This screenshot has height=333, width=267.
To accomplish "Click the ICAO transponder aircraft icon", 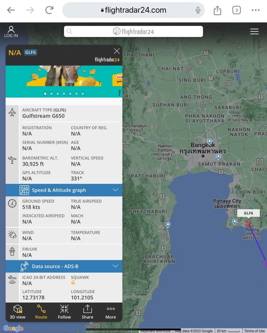I will (x=12, y=280).
